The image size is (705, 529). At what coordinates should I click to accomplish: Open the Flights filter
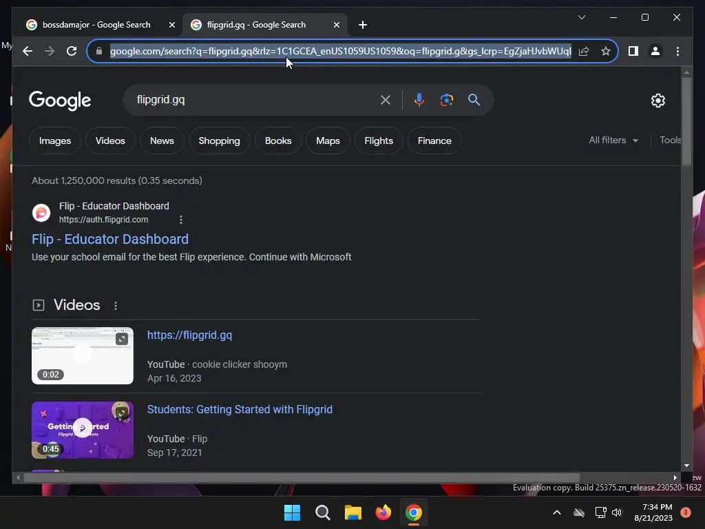pos(379,141)
